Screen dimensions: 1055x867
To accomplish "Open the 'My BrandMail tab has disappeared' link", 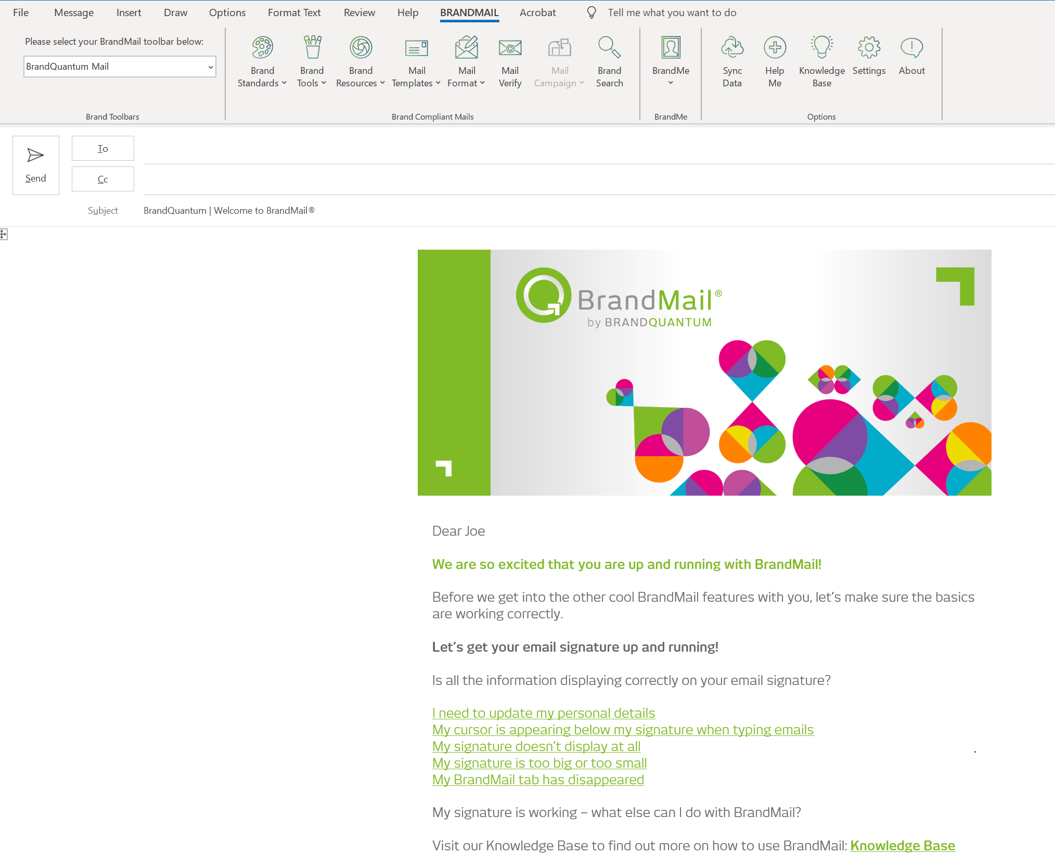I will (x=538, y=780).
